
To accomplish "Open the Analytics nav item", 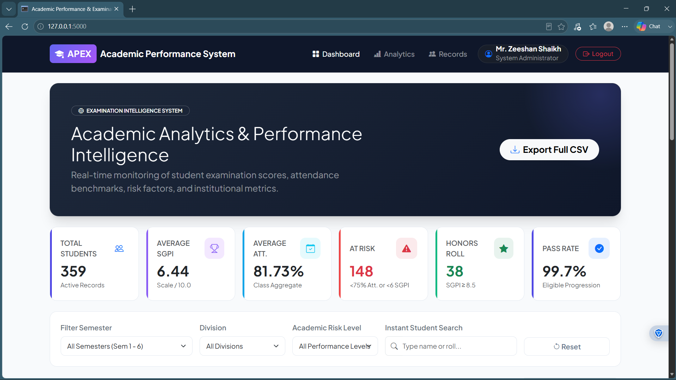I will pos(394,54).
